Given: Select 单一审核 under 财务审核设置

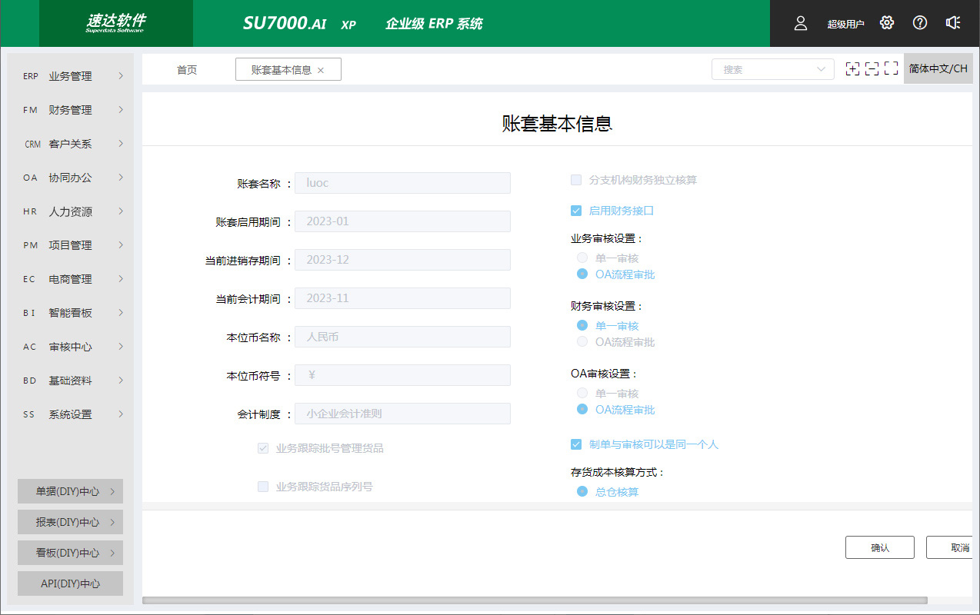Looking at the screenshot, I should click(582, 326).
